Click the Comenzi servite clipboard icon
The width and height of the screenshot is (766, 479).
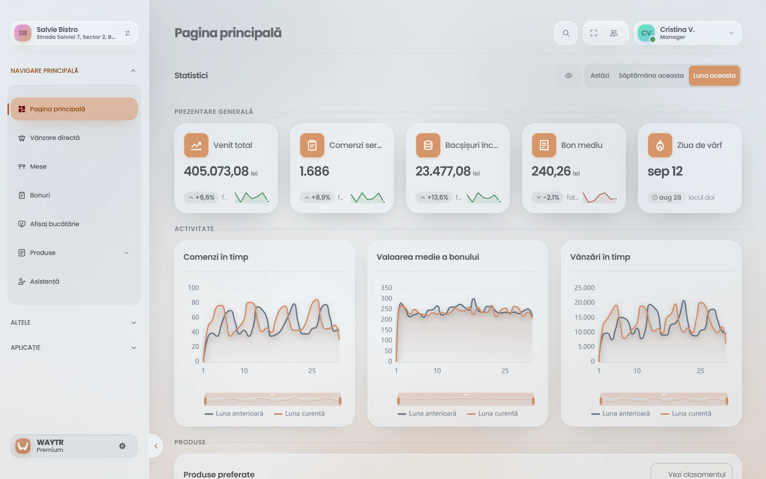(x=312, y=145)
